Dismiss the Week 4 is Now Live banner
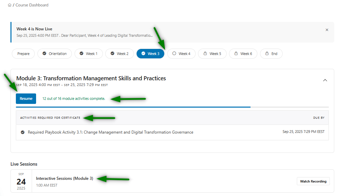This screenshot has width=341, height=196. tap(326, 30)
